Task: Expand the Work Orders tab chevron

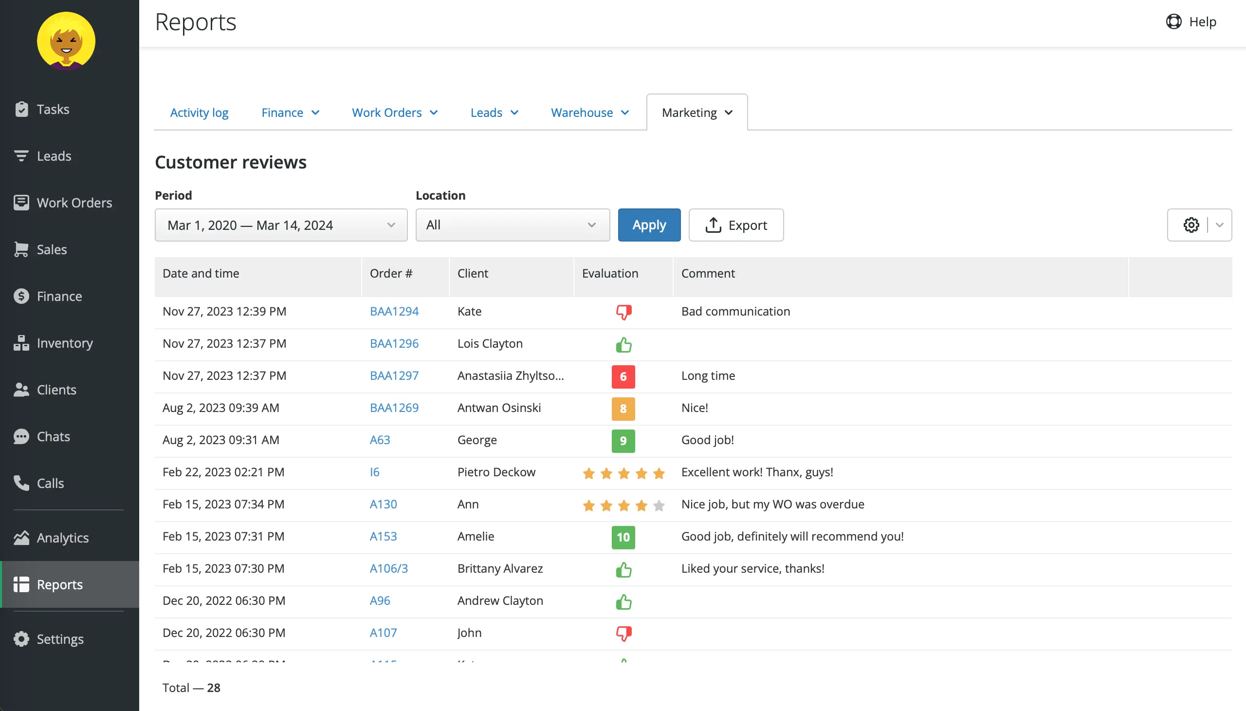Action: pyautogui.click(x=433, y=113)
